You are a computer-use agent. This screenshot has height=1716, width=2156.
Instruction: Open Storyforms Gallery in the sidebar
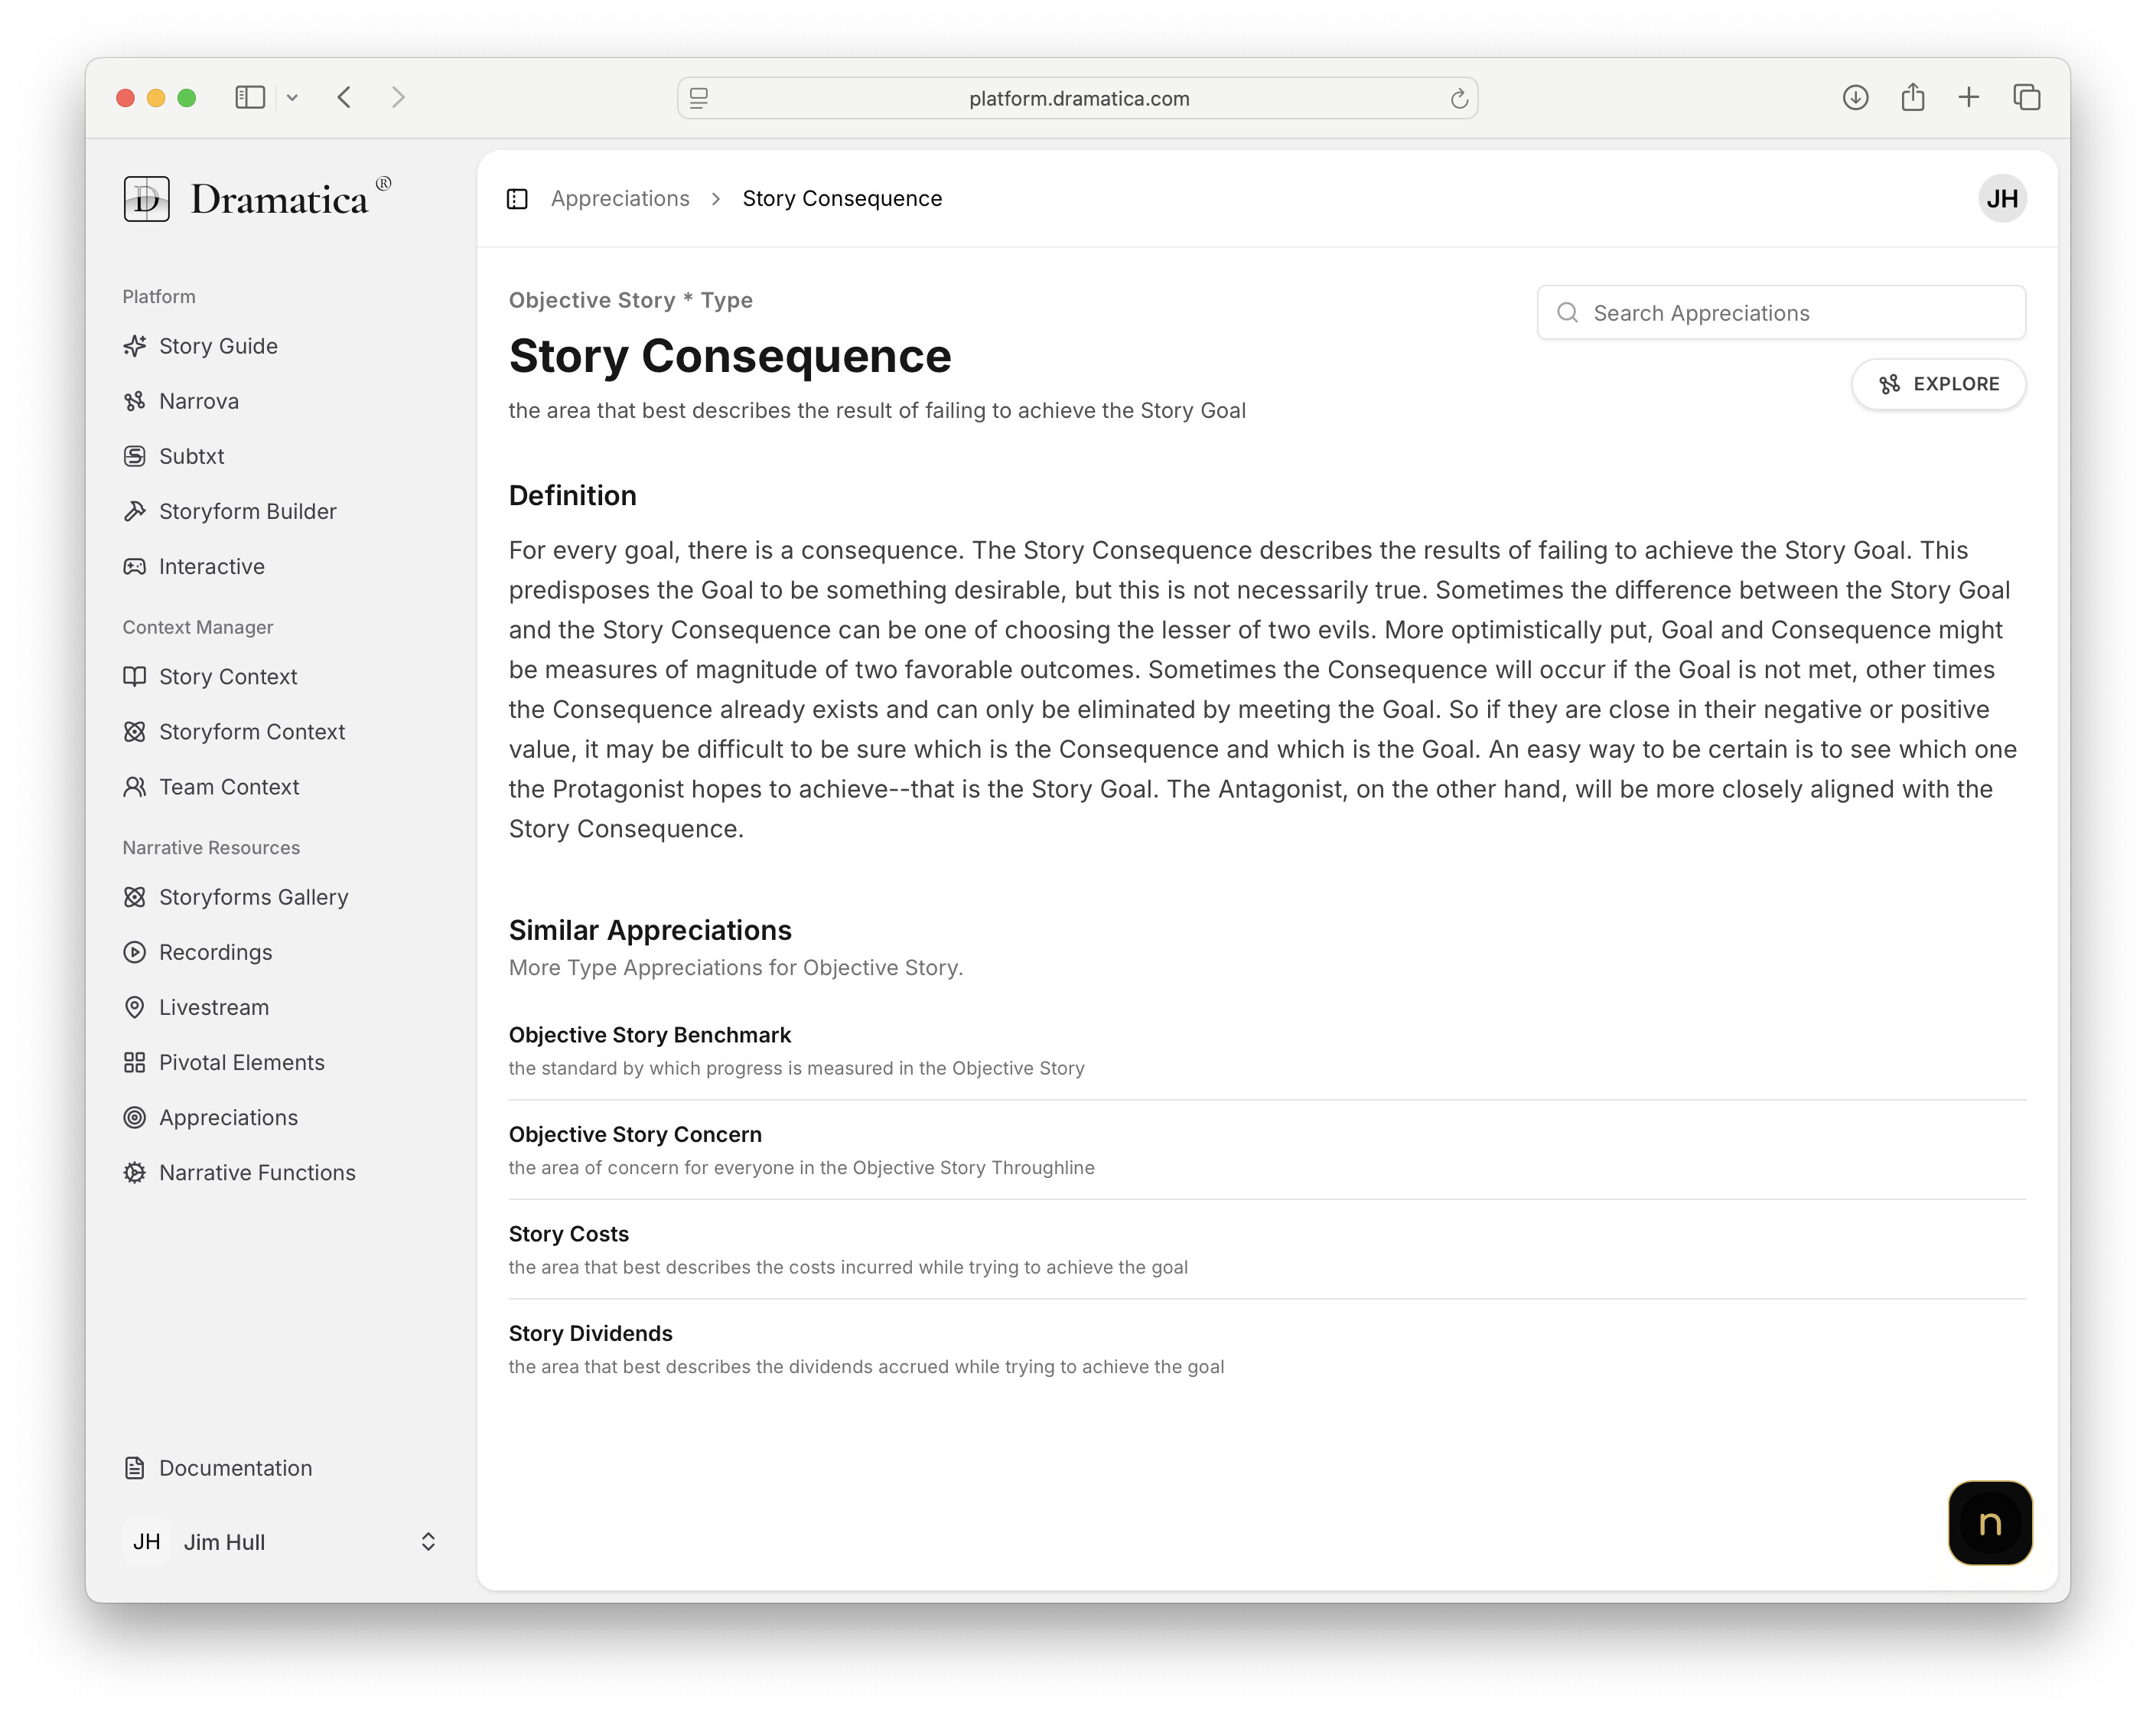tap(253, 898)
